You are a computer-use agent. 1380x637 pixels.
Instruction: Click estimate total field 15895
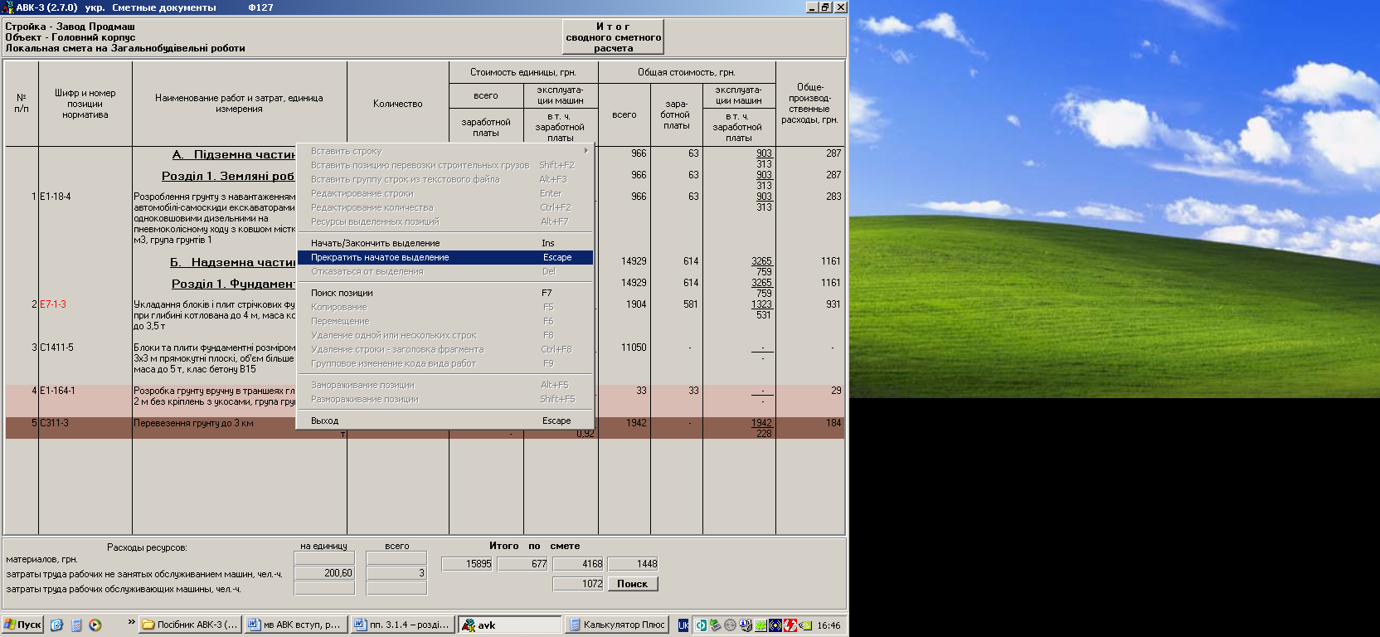pyautogui.click(x=467, y=564)
